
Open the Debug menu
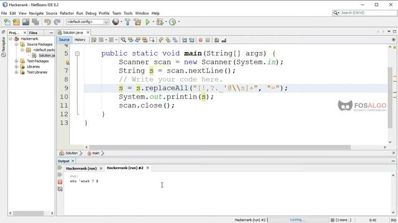click(91, 13)
